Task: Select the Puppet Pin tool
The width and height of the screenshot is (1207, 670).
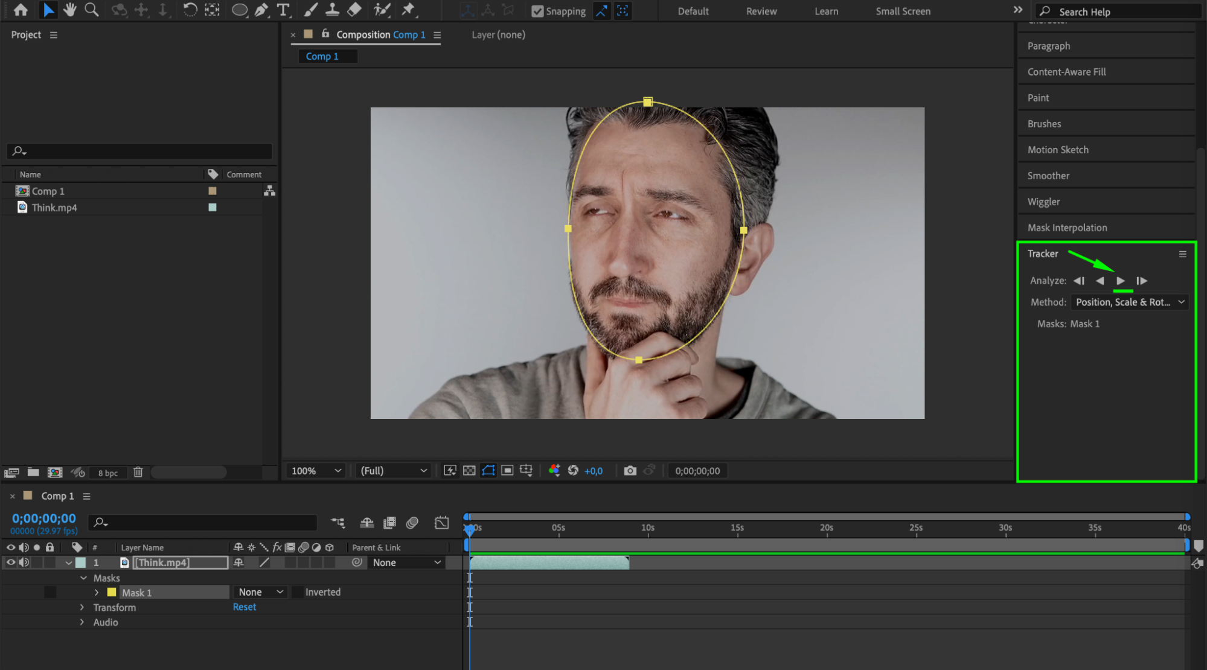Action: pyautogui.click(x=409, y=10)
